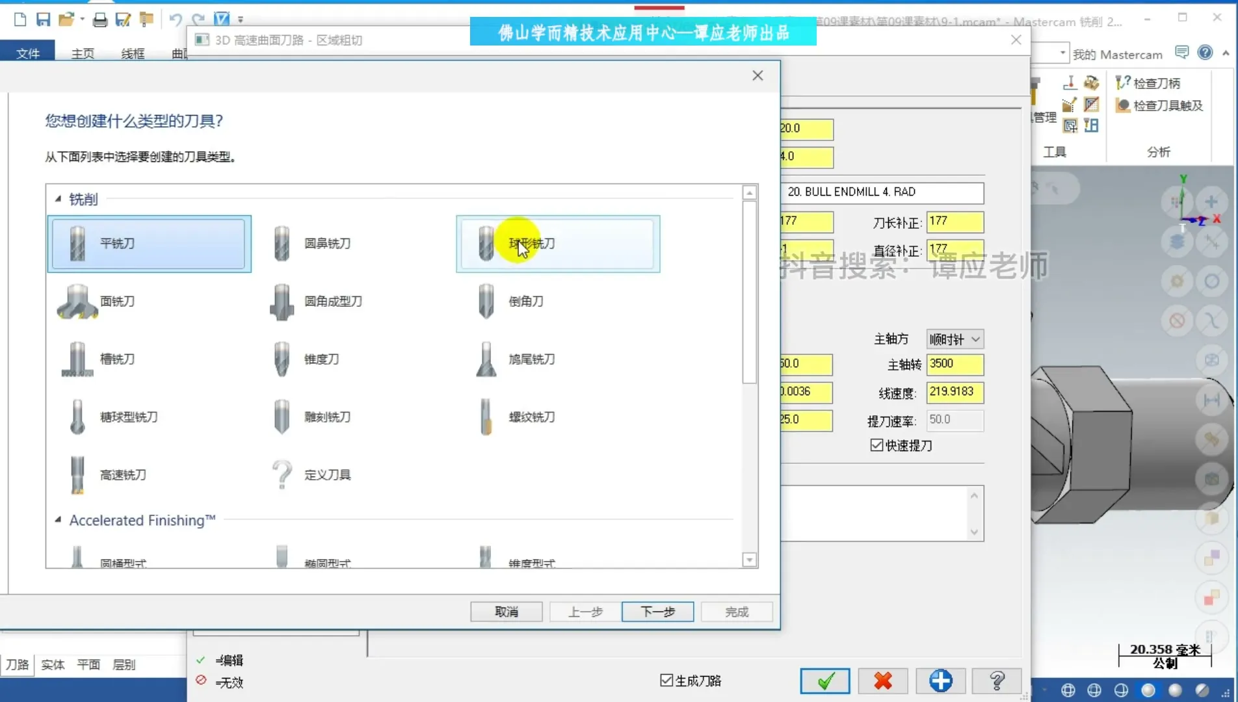1238x702 pixels.
Task: Choose the 定义刀具 custom tool option
Action: (327, 475)
